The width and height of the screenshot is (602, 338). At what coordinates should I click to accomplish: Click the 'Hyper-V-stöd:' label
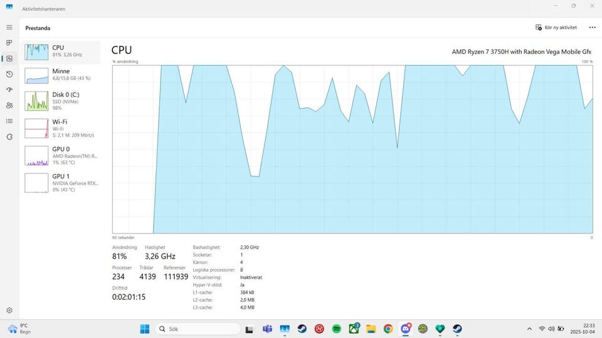coord(208,285)
